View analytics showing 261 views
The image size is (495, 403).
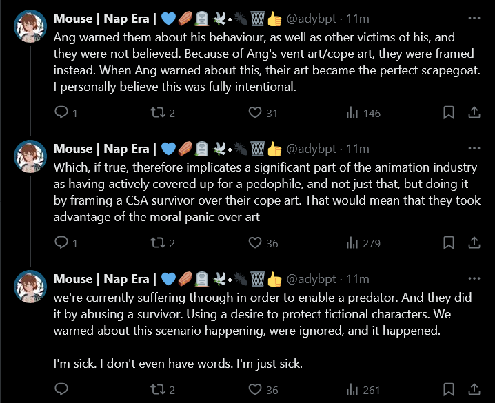pyautogui.click(x=363, y=390)
